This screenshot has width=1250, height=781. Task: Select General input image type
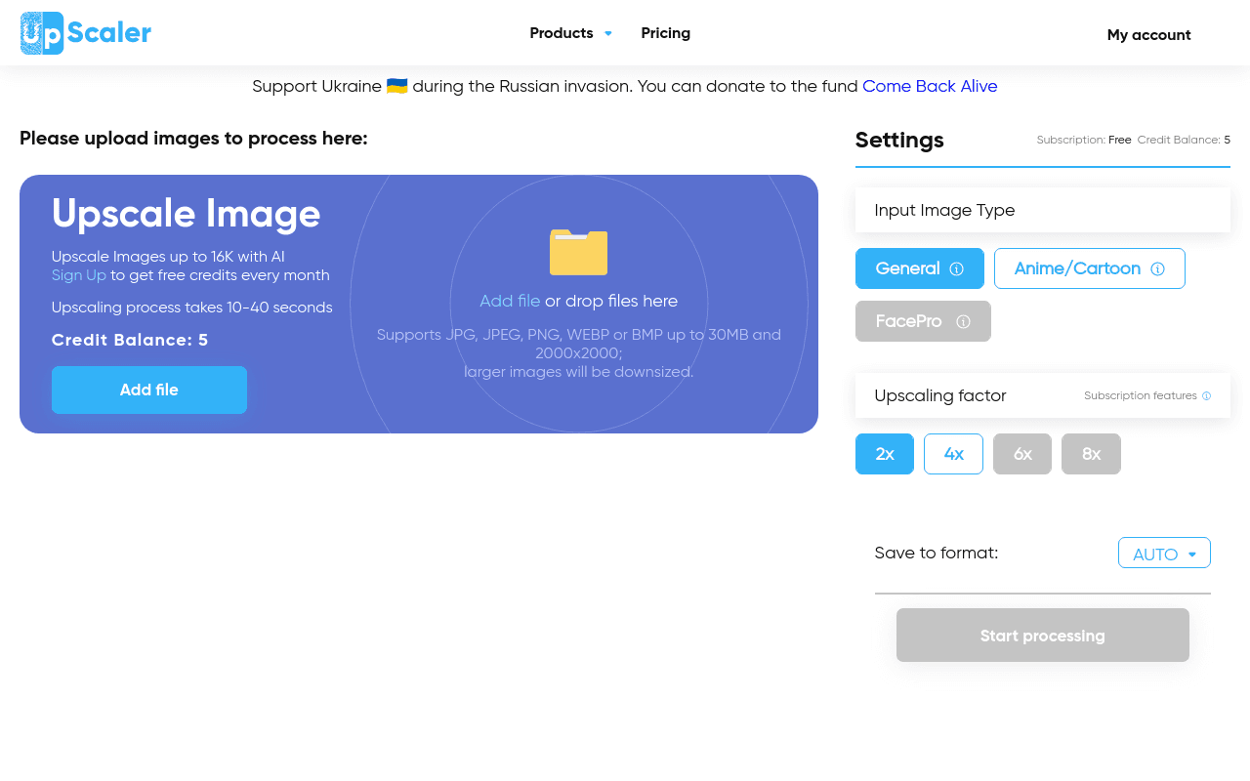pos(920,268)
